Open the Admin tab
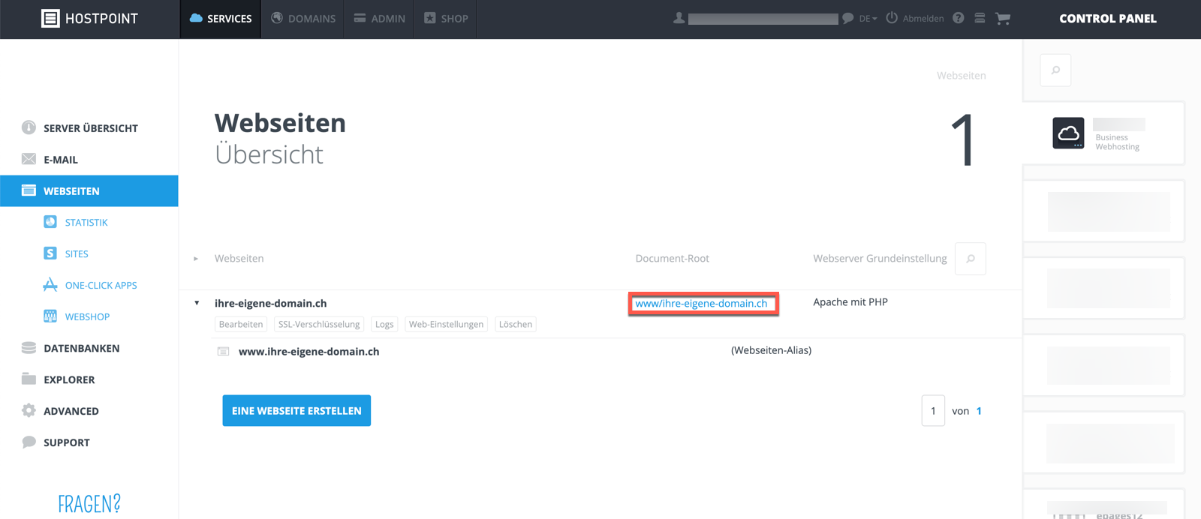The image size is (1201, 519). (x=380, y=19)
